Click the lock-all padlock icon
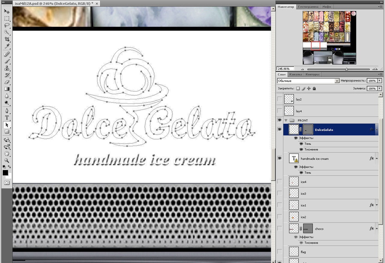The width and height of the screenshot is (385, 263). (x=314, y=88)
